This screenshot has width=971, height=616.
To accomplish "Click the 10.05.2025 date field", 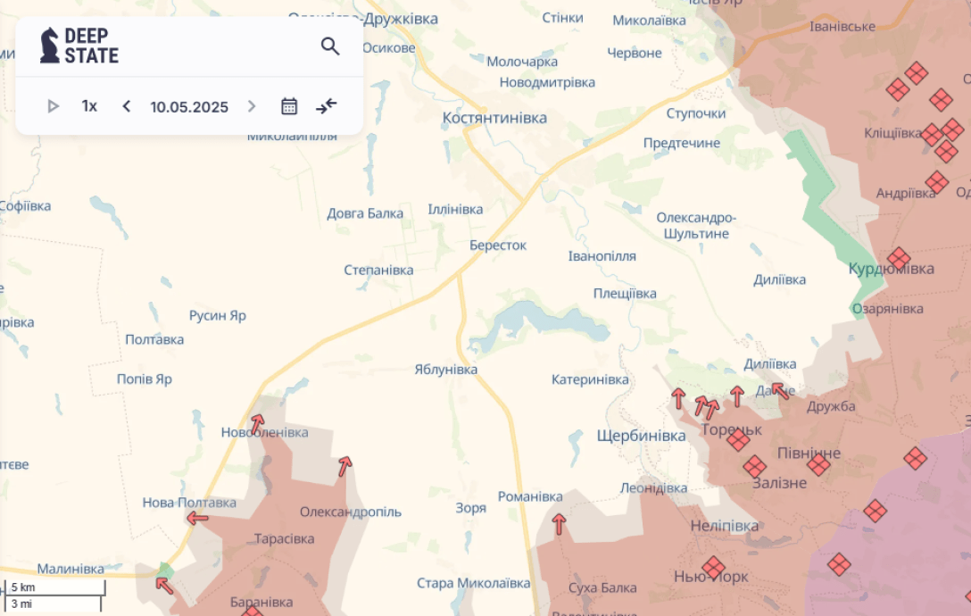I will click(189, 107).
